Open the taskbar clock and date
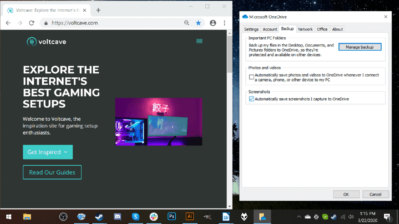The image size is (399, 224). click(367, 217)
